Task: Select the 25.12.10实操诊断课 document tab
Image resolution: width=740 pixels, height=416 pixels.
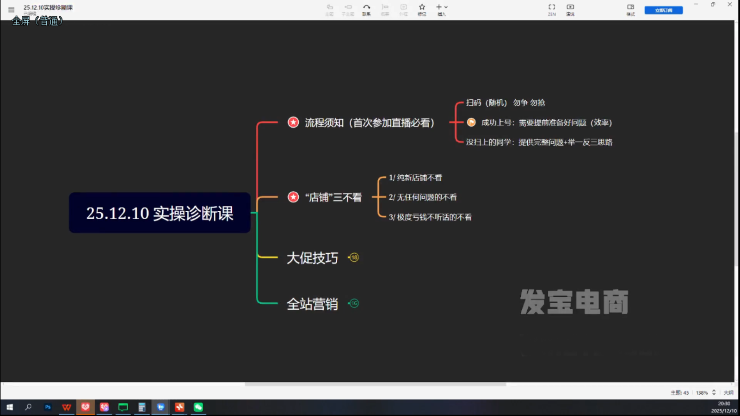Action: tap(48, 7)
